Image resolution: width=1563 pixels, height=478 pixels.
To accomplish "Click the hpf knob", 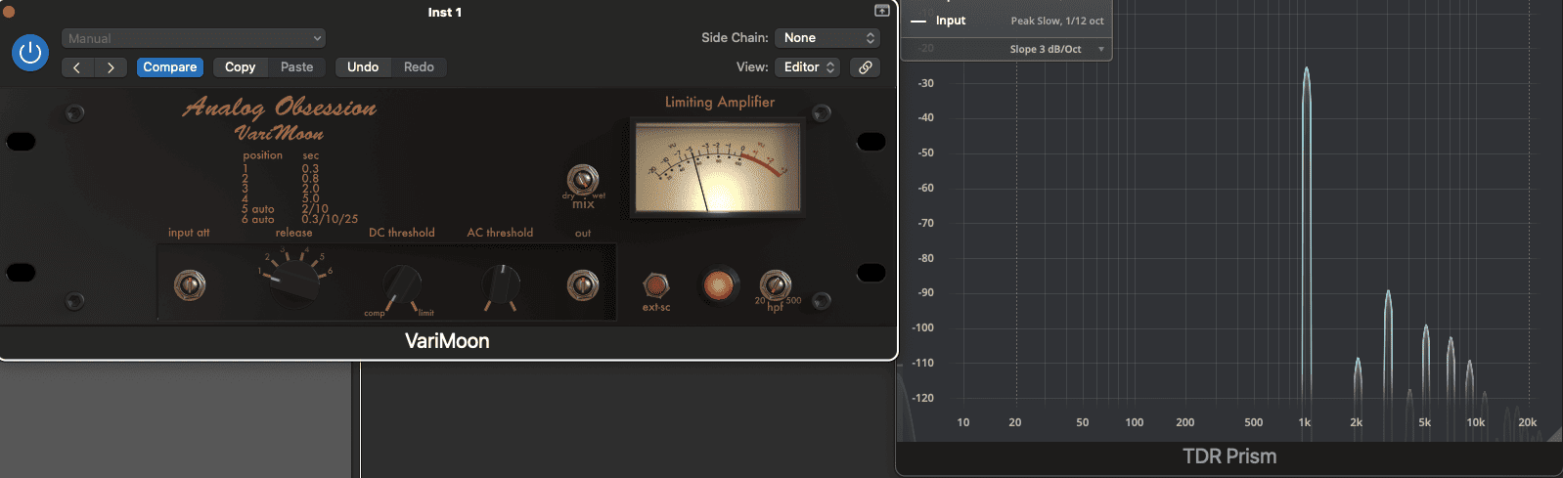I will coord(775,284).
